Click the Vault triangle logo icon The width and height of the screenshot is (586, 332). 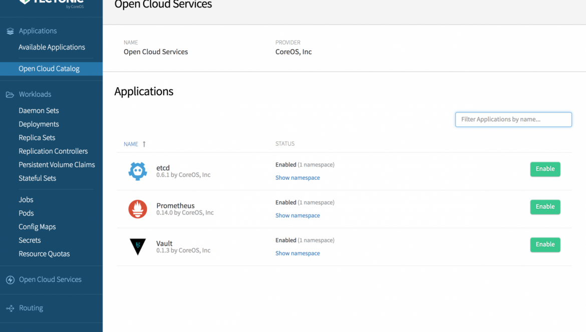point(138,246)
